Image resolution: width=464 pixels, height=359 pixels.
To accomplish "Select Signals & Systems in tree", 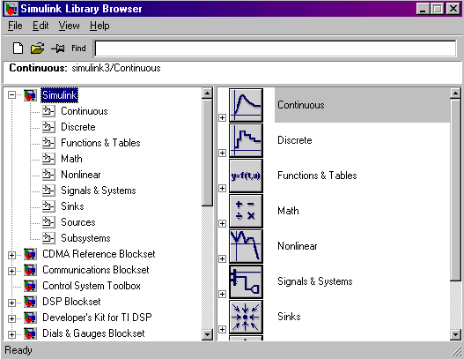I will click(x=99, y=191).
